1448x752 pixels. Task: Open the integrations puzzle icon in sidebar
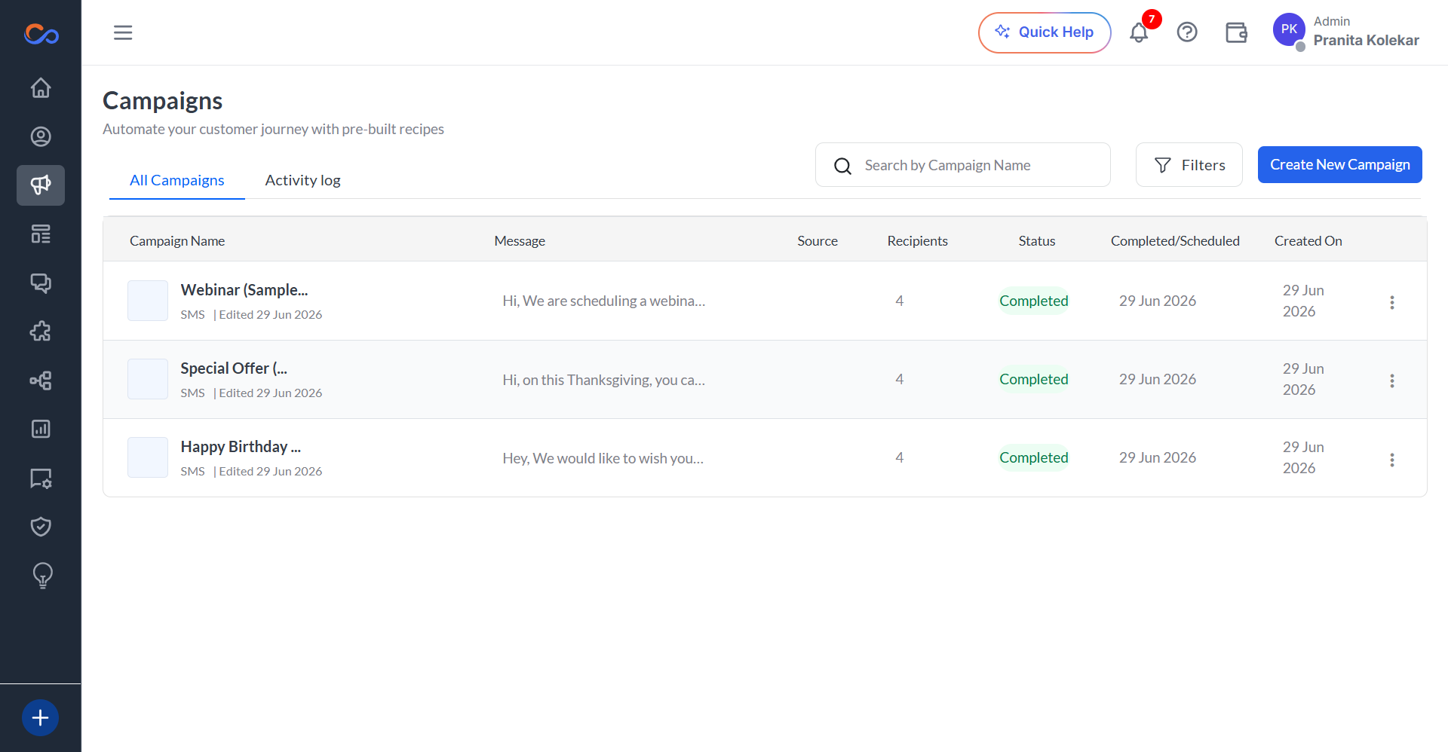[41, 332]
